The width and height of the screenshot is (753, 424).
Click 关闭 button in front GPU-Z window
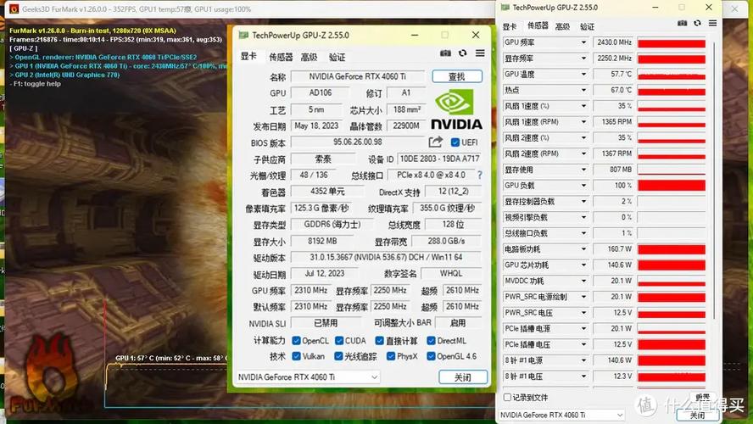coord(463,377)
